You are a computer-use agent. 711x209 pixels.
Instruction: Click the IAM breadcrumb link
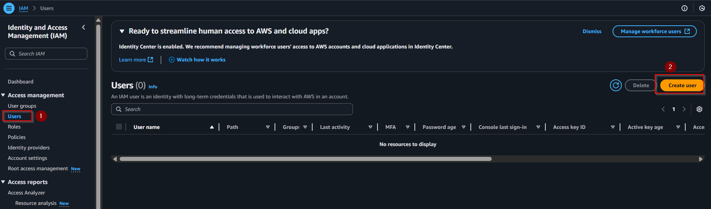24,8
